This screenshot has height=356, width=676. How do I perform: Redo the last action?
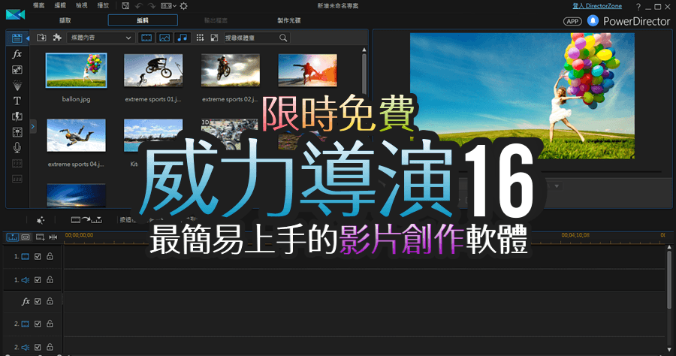(151, 6)
